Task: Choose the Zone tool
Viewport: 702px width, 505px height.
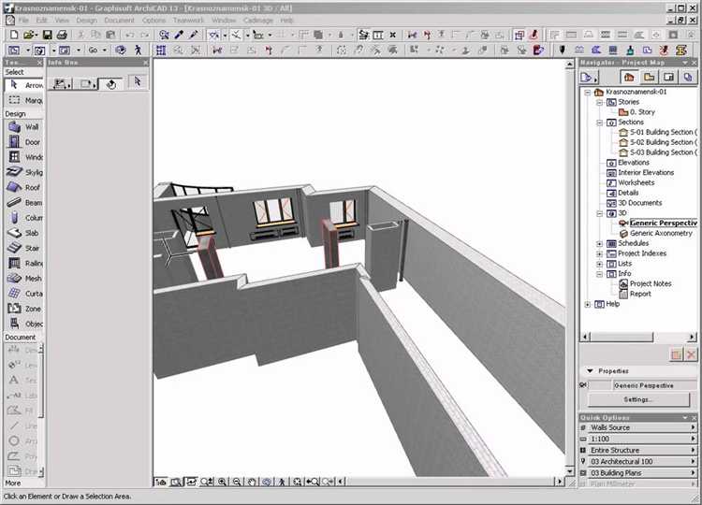Action: pyautogui.click(x=23, y=309)
